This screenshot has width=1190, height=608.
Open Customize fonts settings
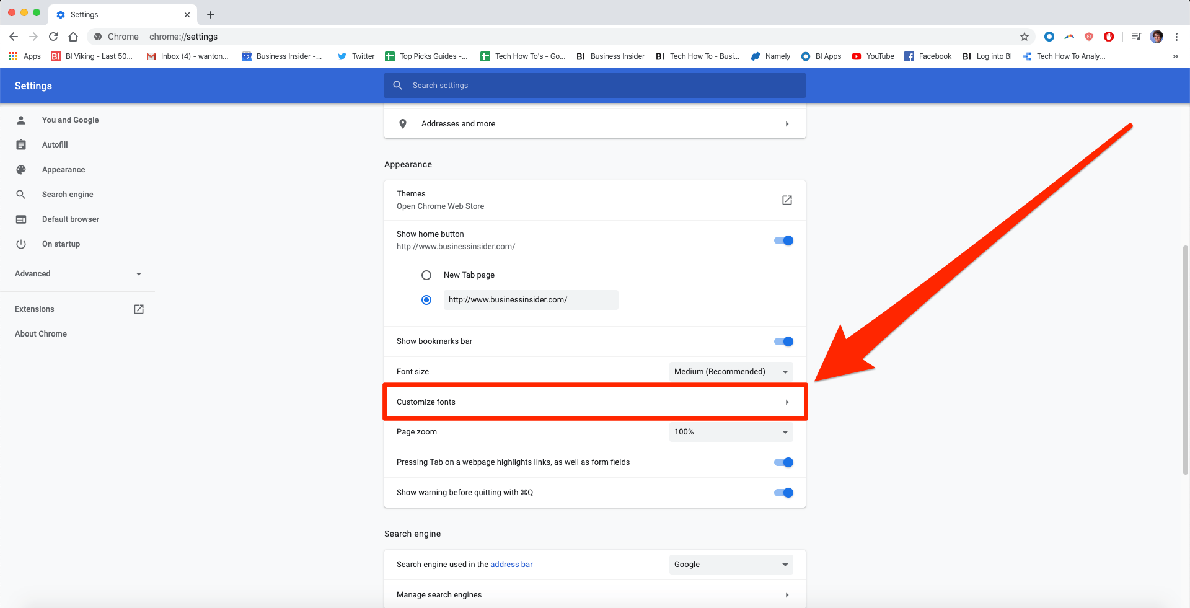595,402
